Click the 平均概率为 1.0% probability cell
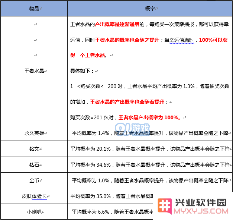233x220 pixels. point(150,180)
